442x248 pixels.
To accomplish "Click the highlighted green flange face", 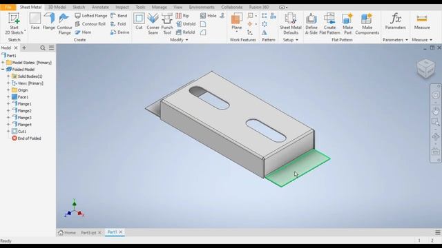I will (298, 168).
